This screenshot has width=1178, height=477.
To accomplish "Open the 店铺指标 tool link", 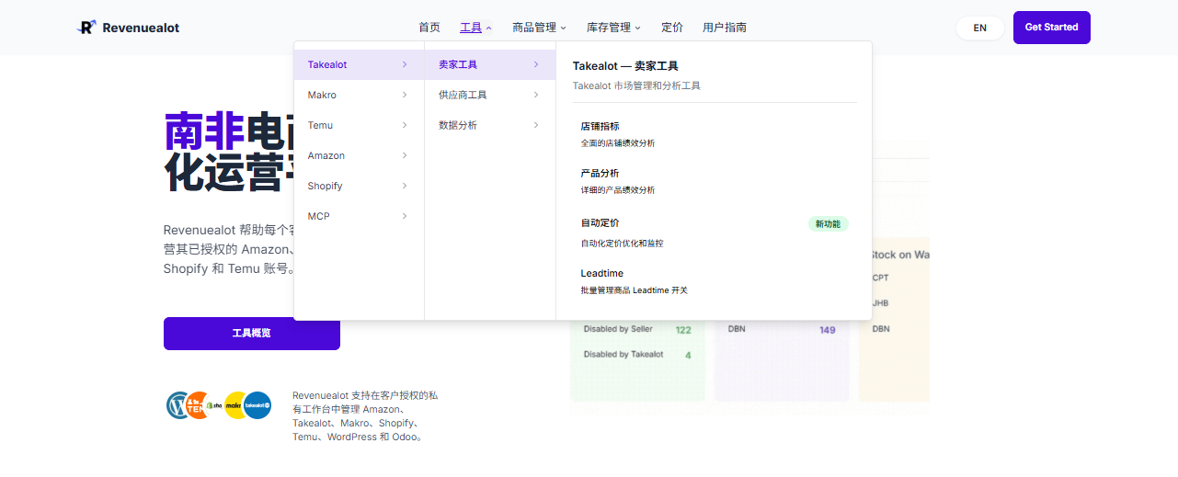I will (x=713, y=134).
